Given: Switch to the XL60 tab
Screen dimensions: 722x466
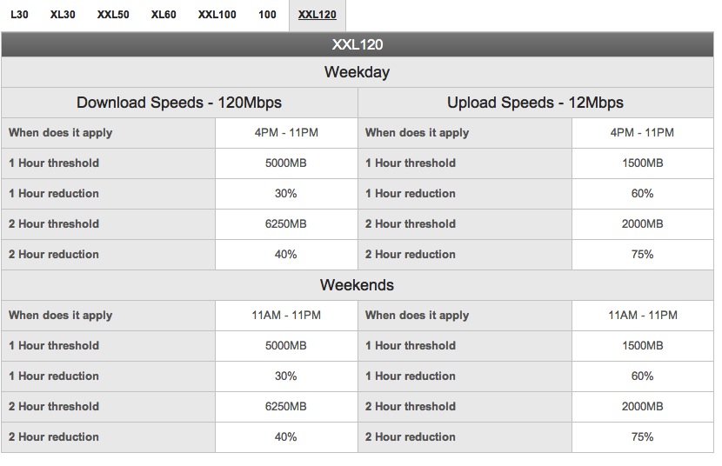Looking at the screenshot, I should (x=164, y=15).
